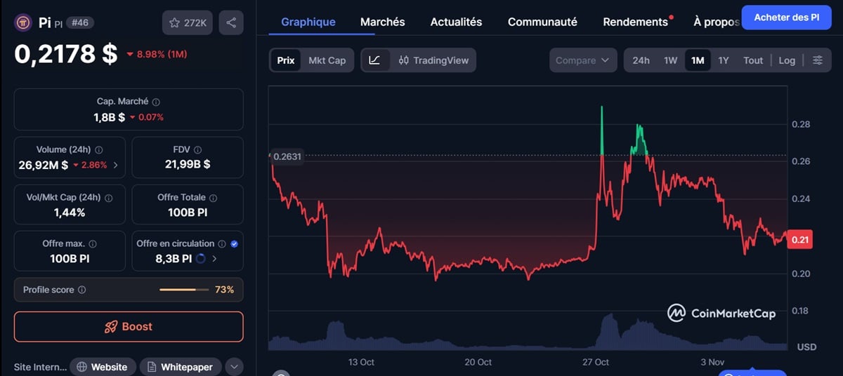Image resolution: width=843 pixels, height=376 pixels.
Task: Click the 27 Oct date on the axis
Action: coord(596,362)
